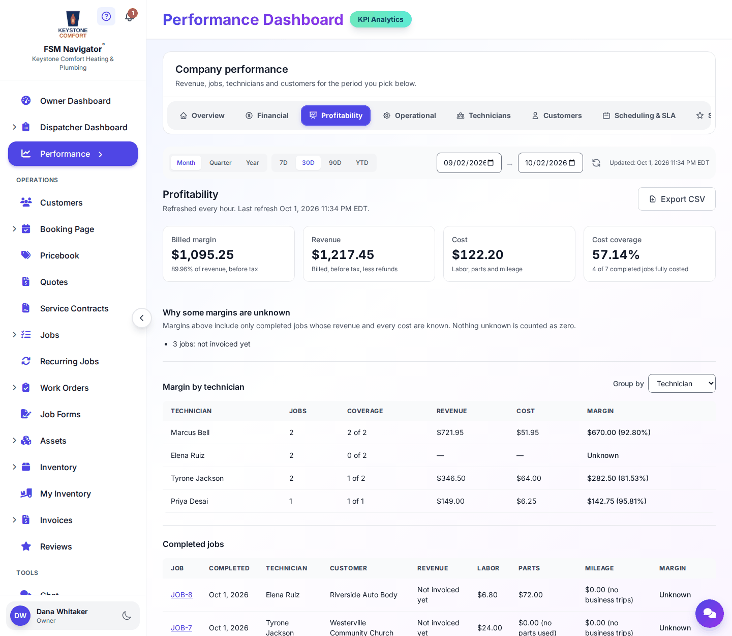Open the Group by Technician dropdown
The height and width of the screenshot is (636, 732).
(682, 384)
